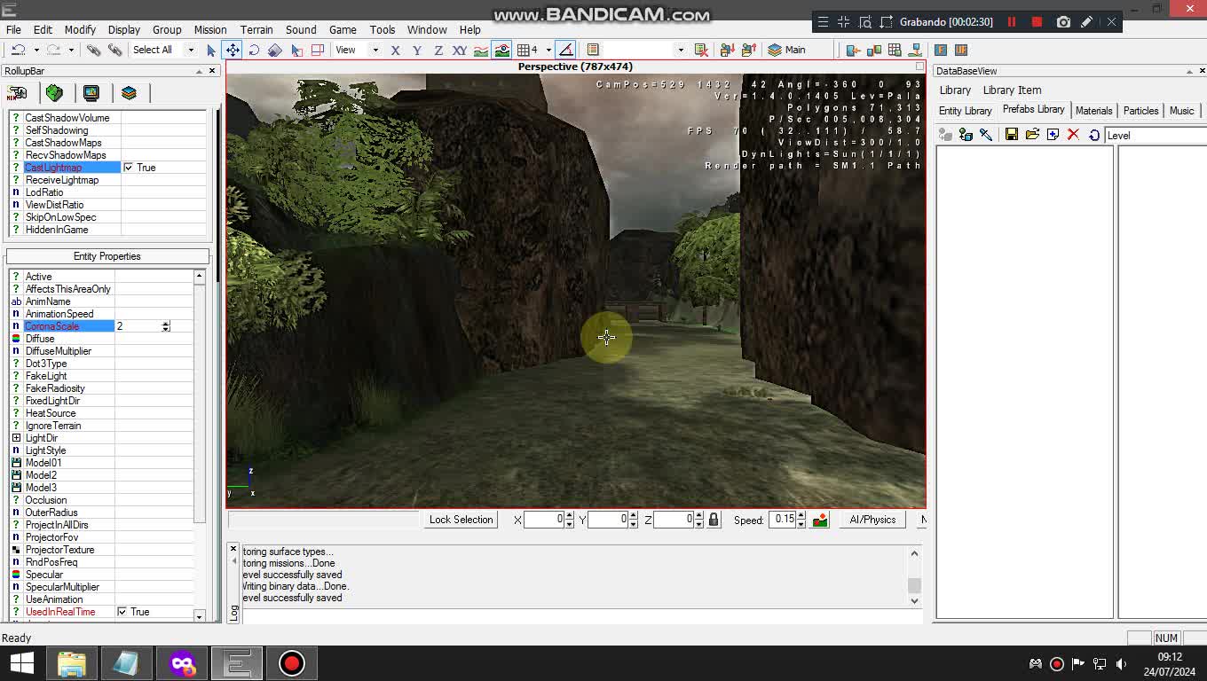Open the Mission menu

[210, 29]
